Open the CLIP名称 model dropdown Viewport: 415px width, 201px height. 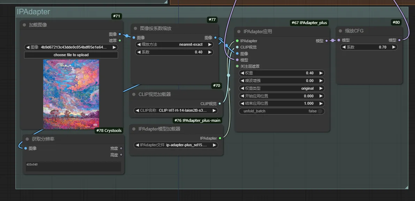176,110
